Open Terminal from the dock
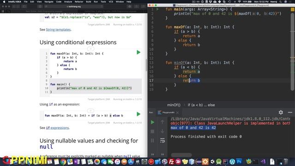Viewport: 295px width, 166px height. 256,162
